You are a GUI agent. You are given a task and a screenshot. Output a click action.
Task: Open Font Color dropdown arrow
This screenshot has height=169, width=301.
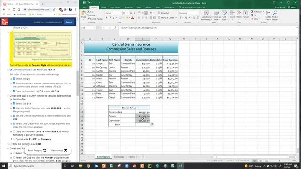point(135,18)
